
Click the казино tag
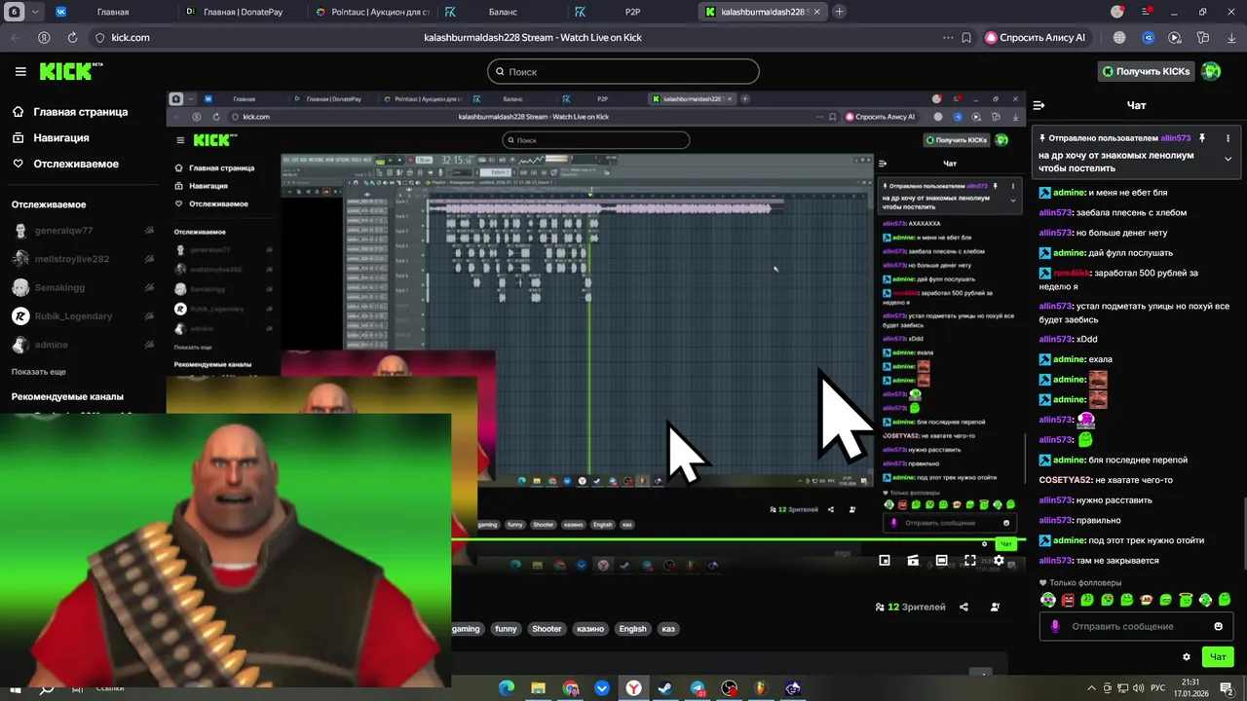coord(590,629)
